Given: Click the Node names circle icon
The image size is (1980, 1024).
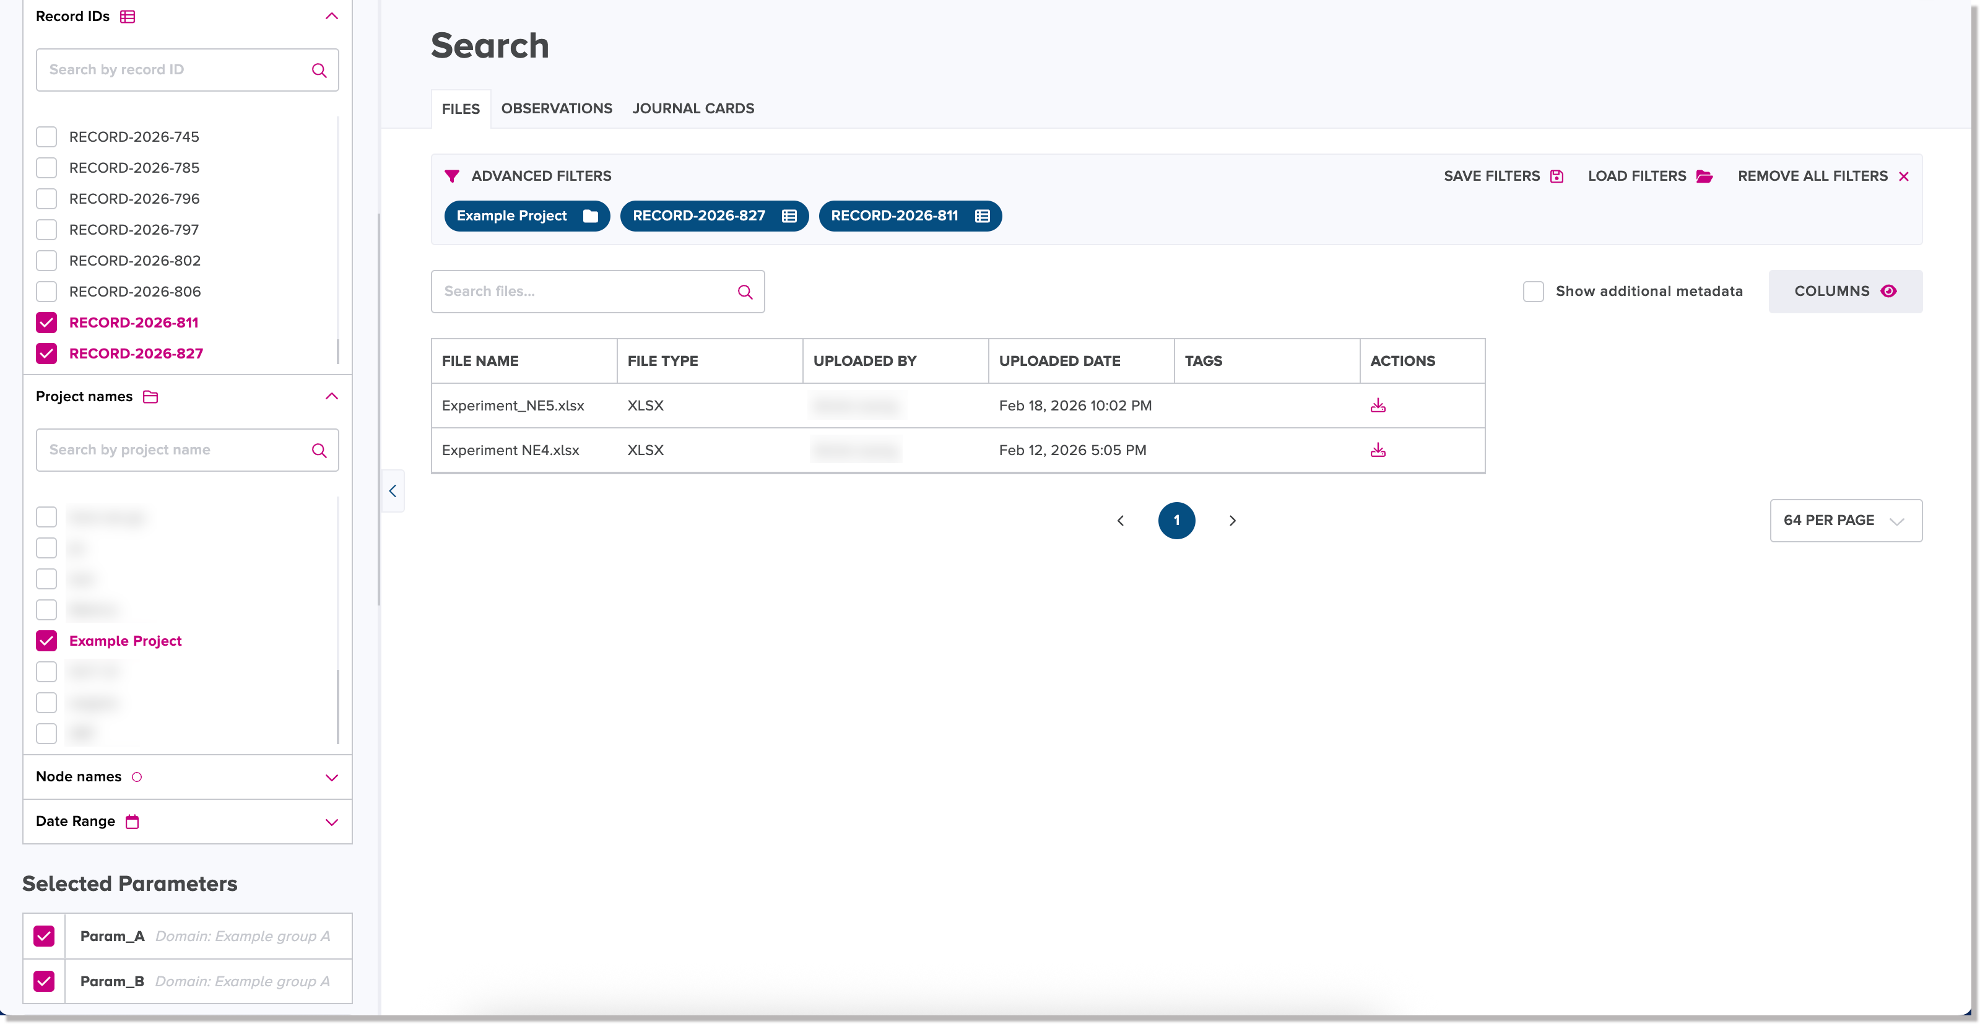Looking at the screenshot, I should [137, 777].
